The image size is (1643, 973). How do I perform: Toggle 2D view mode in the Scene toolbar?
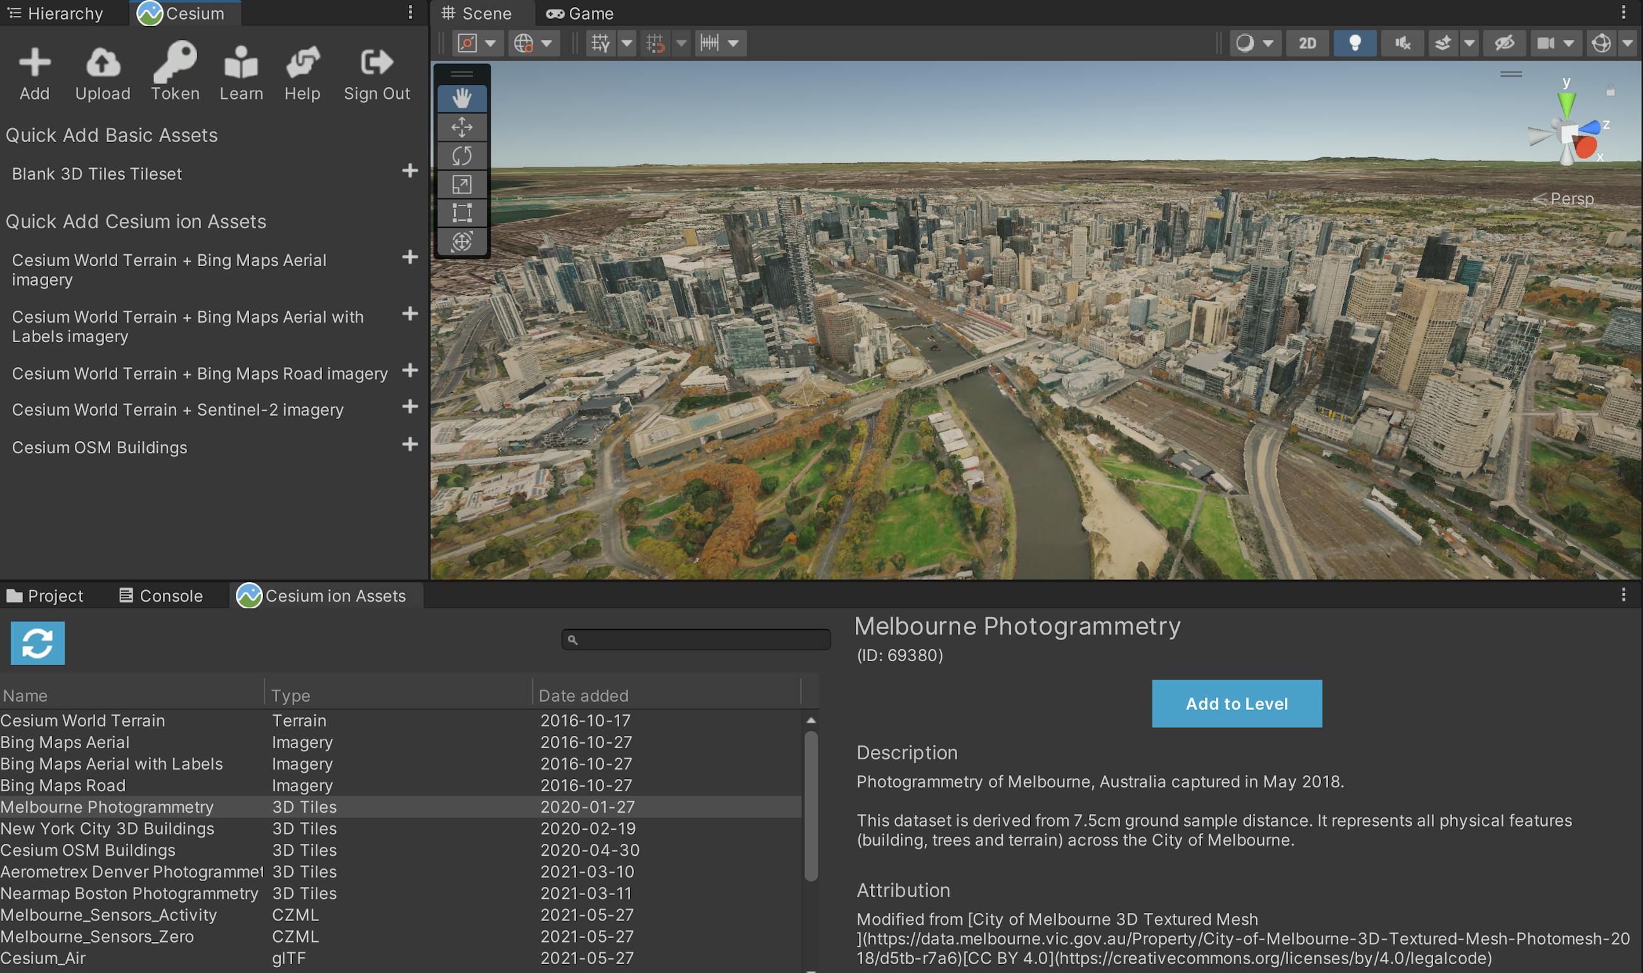(1307, 42)
